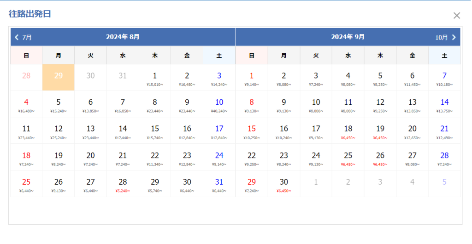Select August 1 priced ¥15,010
The width and height of the screenshot is (472, 244).
[x=155, y=78]
